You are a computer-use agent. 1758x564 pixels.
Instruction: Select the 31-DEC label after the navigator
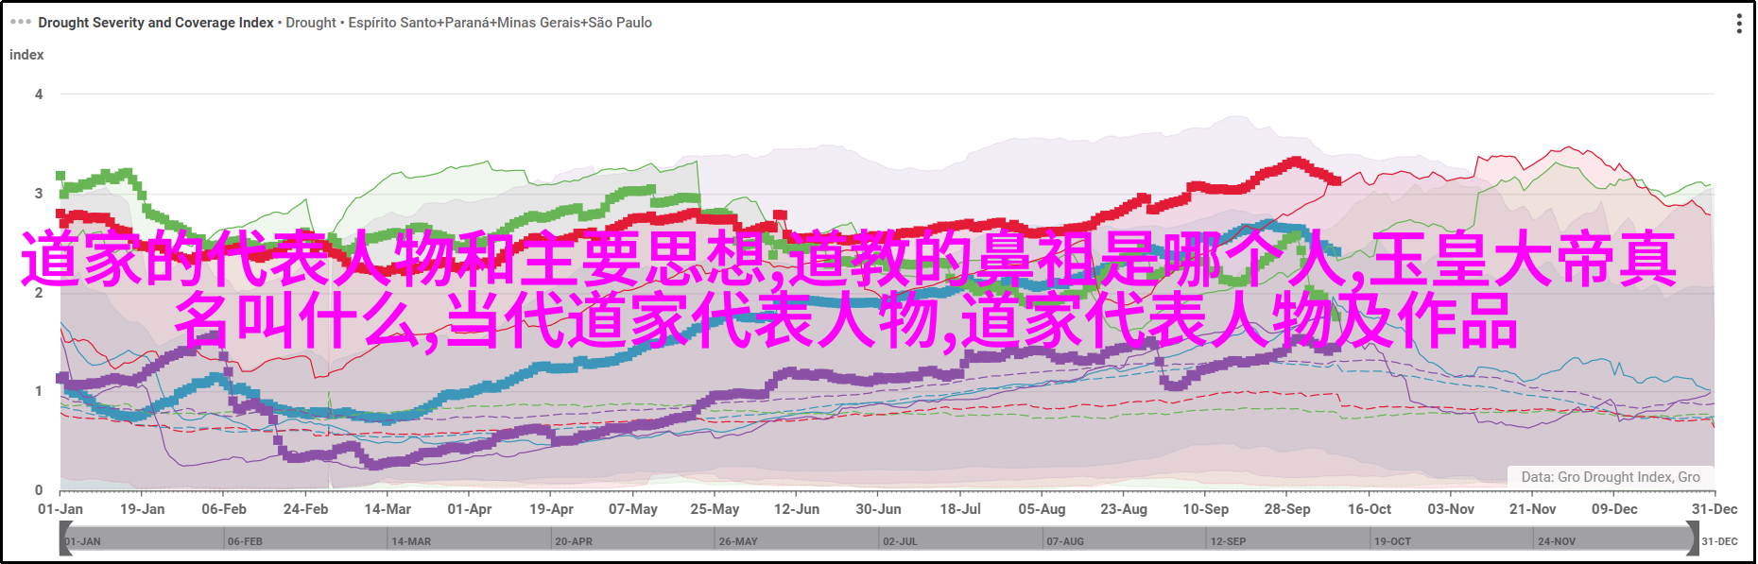tap(1720, 541)
